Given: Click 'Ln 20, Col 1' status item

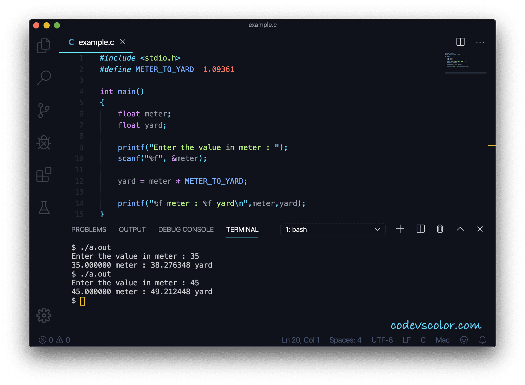Looking at the screenshot, I should tap(300, 340).
